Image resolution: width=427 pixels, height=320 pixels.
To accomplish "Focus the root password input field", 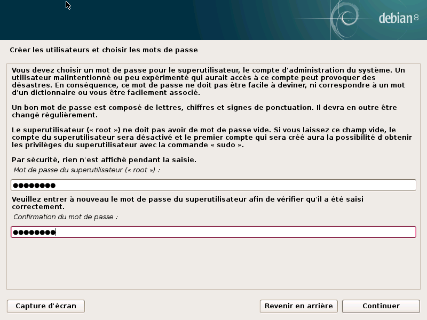I will [213, 185].
